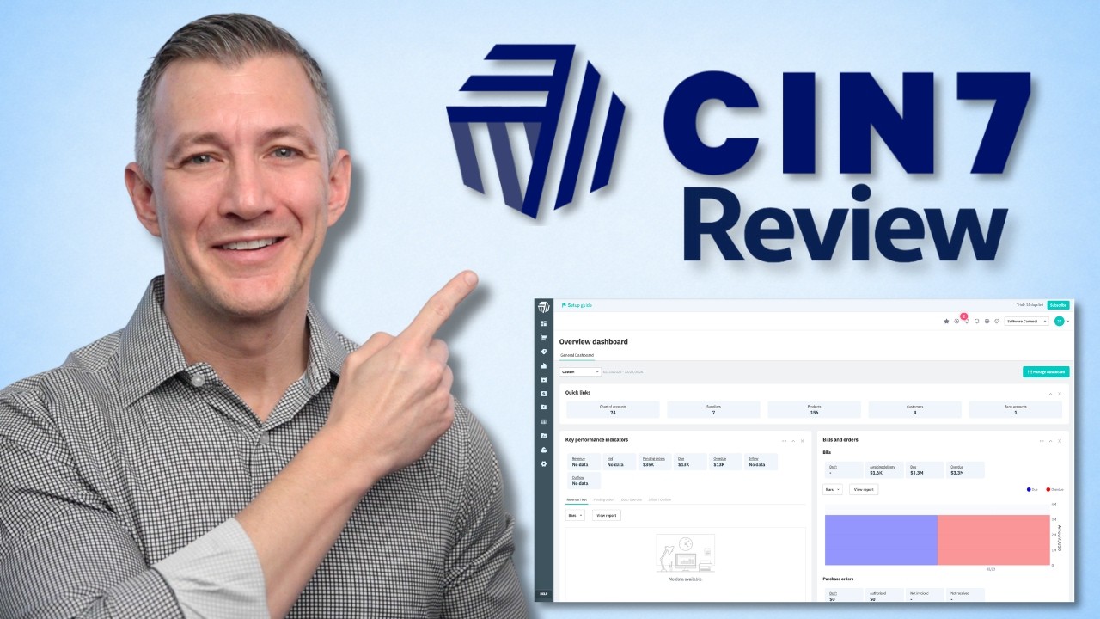Open the price tag sidebar icon
Screen dimensions: 1100x619
(x=543, y=352)
